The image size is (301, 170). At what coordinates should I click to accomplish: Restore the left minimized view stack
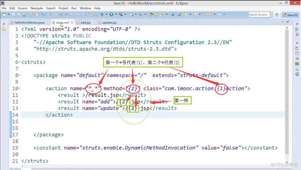[x=4, y=24]
